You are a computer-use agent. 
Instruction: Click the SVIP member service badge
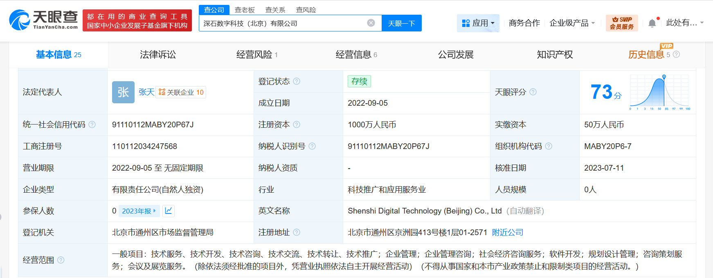[621, 23]
